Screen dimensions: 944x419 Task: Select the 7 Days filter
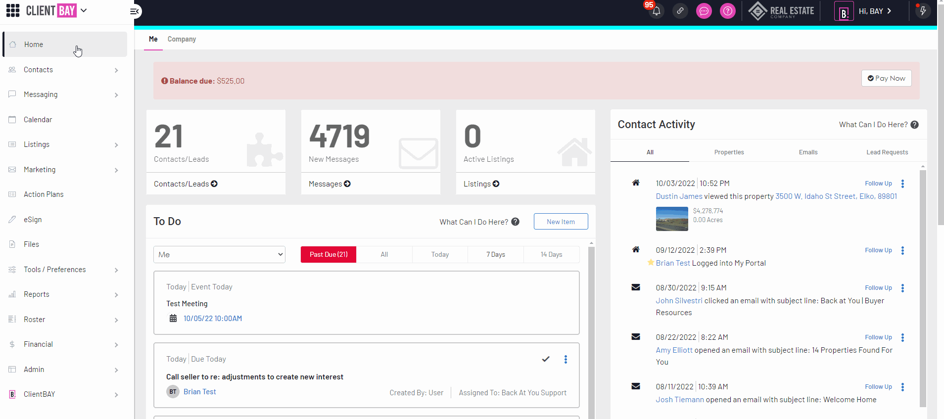(x=495, y=254)
